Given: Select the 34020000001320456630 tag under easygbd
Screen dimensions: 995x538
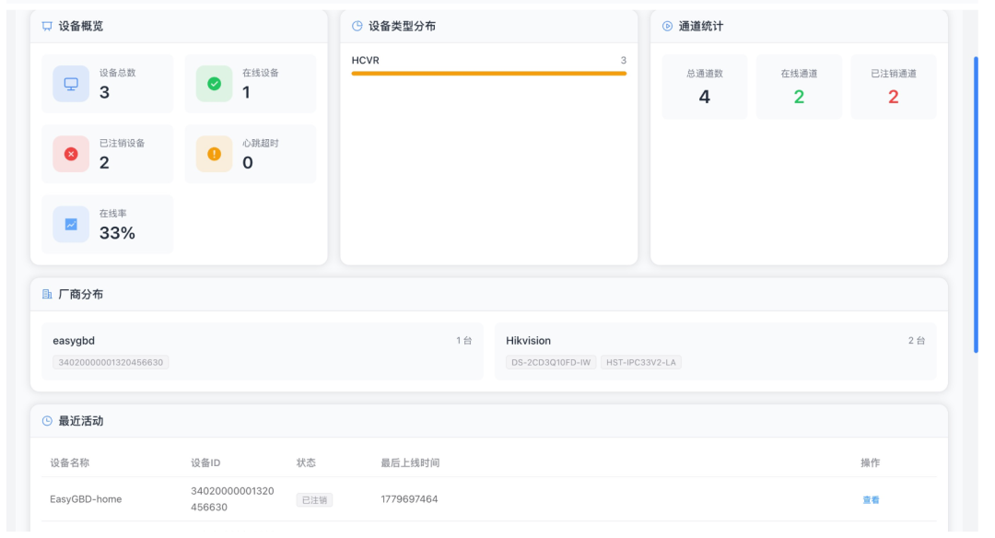Looking at the screenshot, I should click(111, 363).
